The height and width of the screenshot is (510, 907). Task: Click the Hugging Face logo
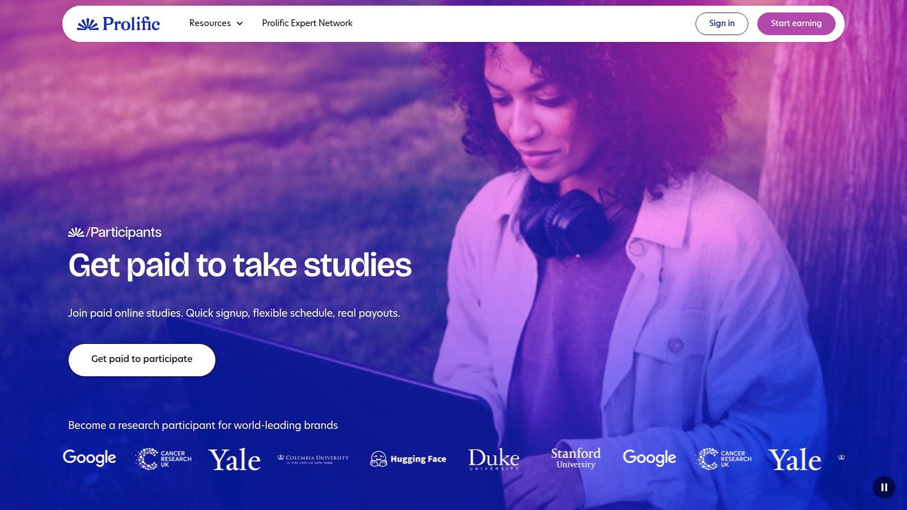pyautogui.click(x=408, y=459)
